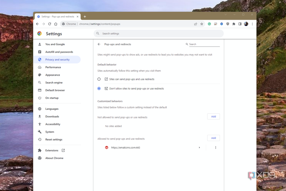Open the green Grammarly extension icon
286x191 pixels.
pyautogui.click(x=209, y=24)
